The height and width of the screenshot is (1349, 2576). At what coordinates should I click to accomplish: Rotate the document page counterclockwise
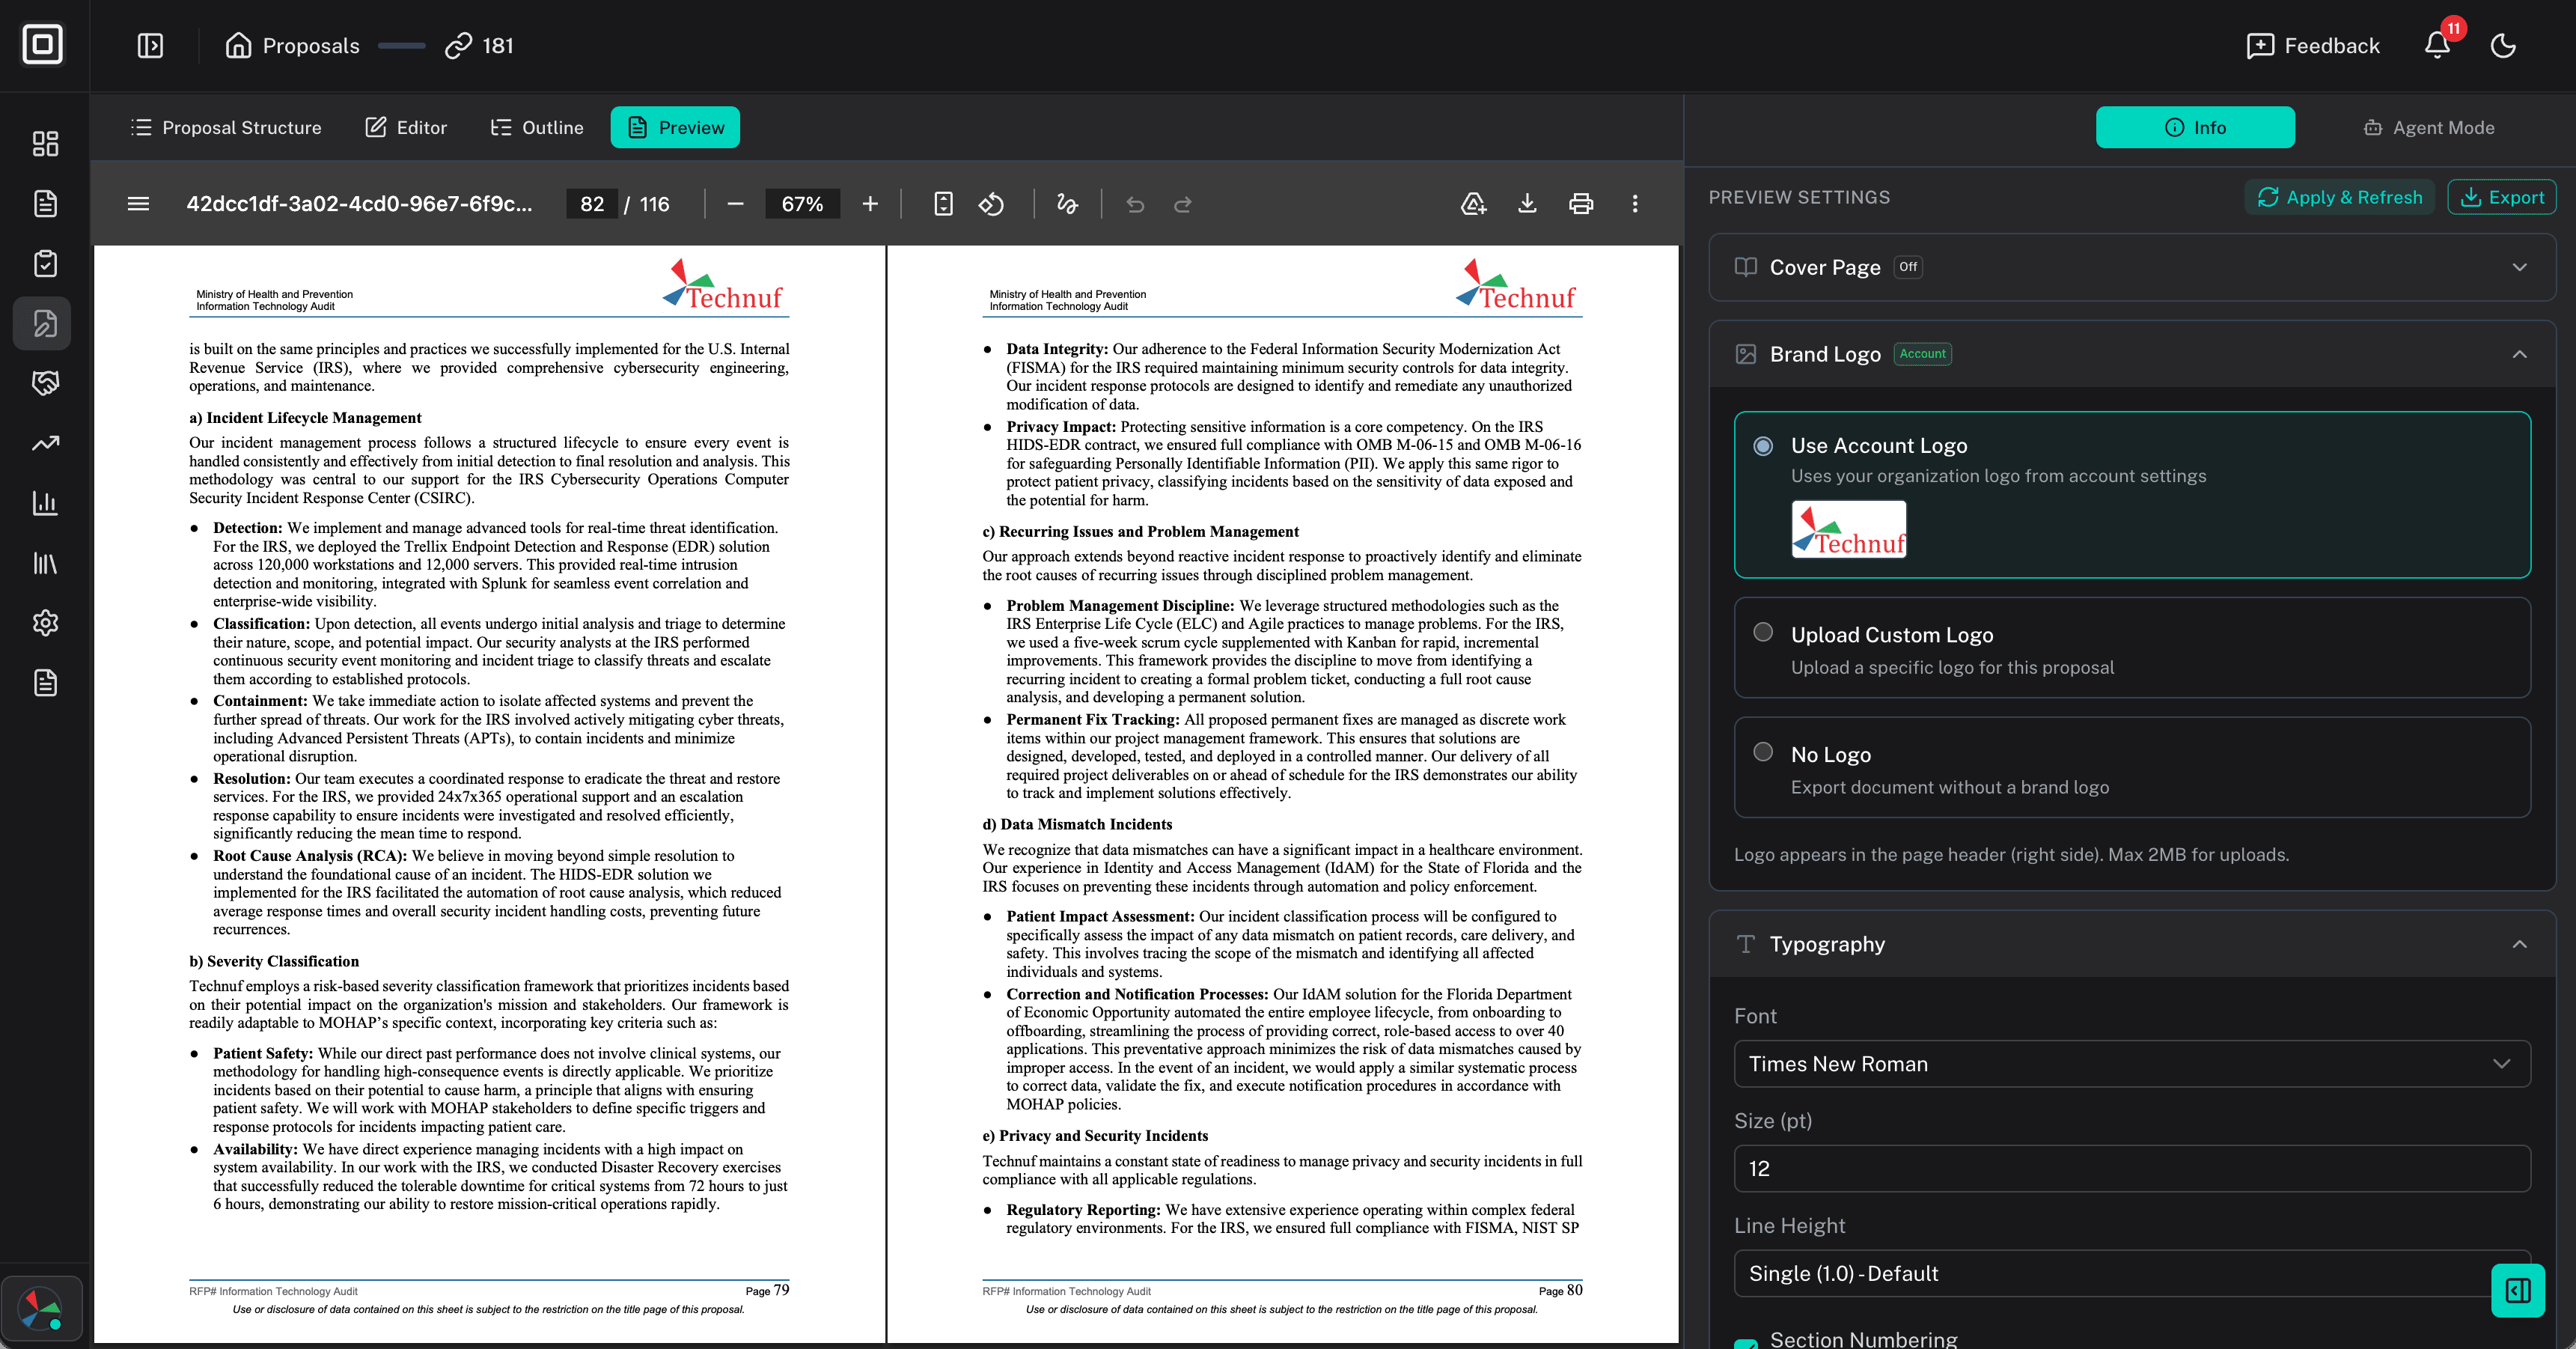pos(992,203)
